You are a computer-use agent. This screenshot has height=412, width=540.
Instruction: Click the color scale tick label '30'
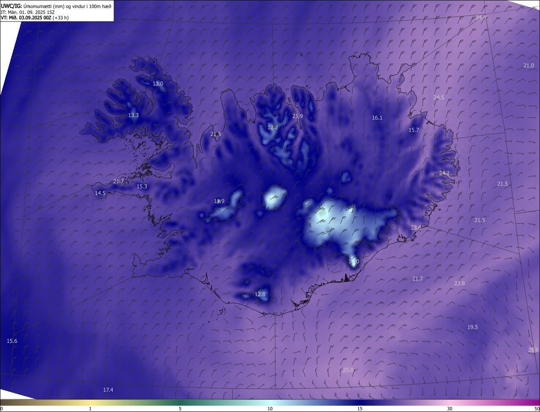(x=450, y=409)
